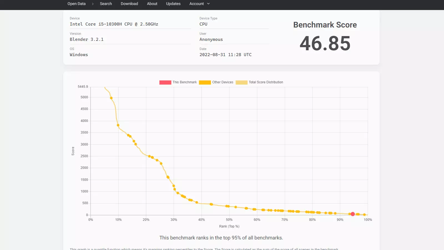Click the Benchmark Score value 46.85
444x250 pixels.
click(x=325, y=43)
